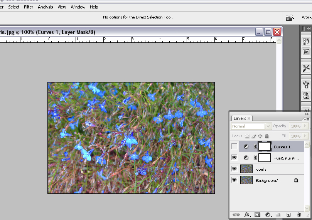Select the Hue/Saturati... layer name

coord(286,158)
